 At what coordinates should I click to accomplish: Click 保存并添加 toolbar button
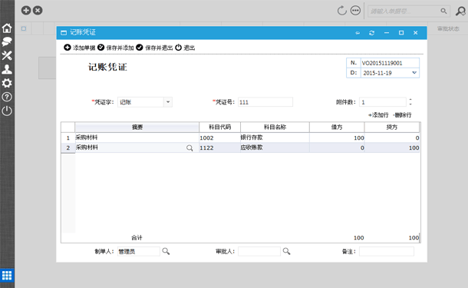pyautogui.click(x=116, y=48)
